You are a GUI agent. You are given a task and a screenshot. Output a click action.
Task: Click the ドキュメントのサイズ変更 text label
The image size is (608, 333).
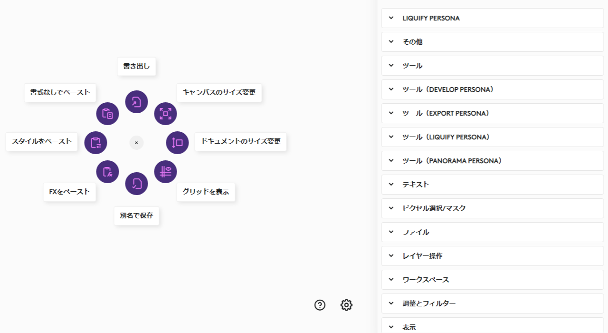[x=240, y=142]
